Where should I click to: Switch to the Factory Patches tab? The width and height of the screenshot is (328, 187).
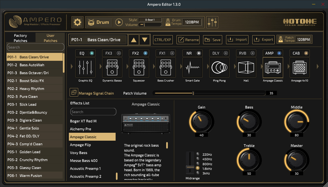click(20, 38)
